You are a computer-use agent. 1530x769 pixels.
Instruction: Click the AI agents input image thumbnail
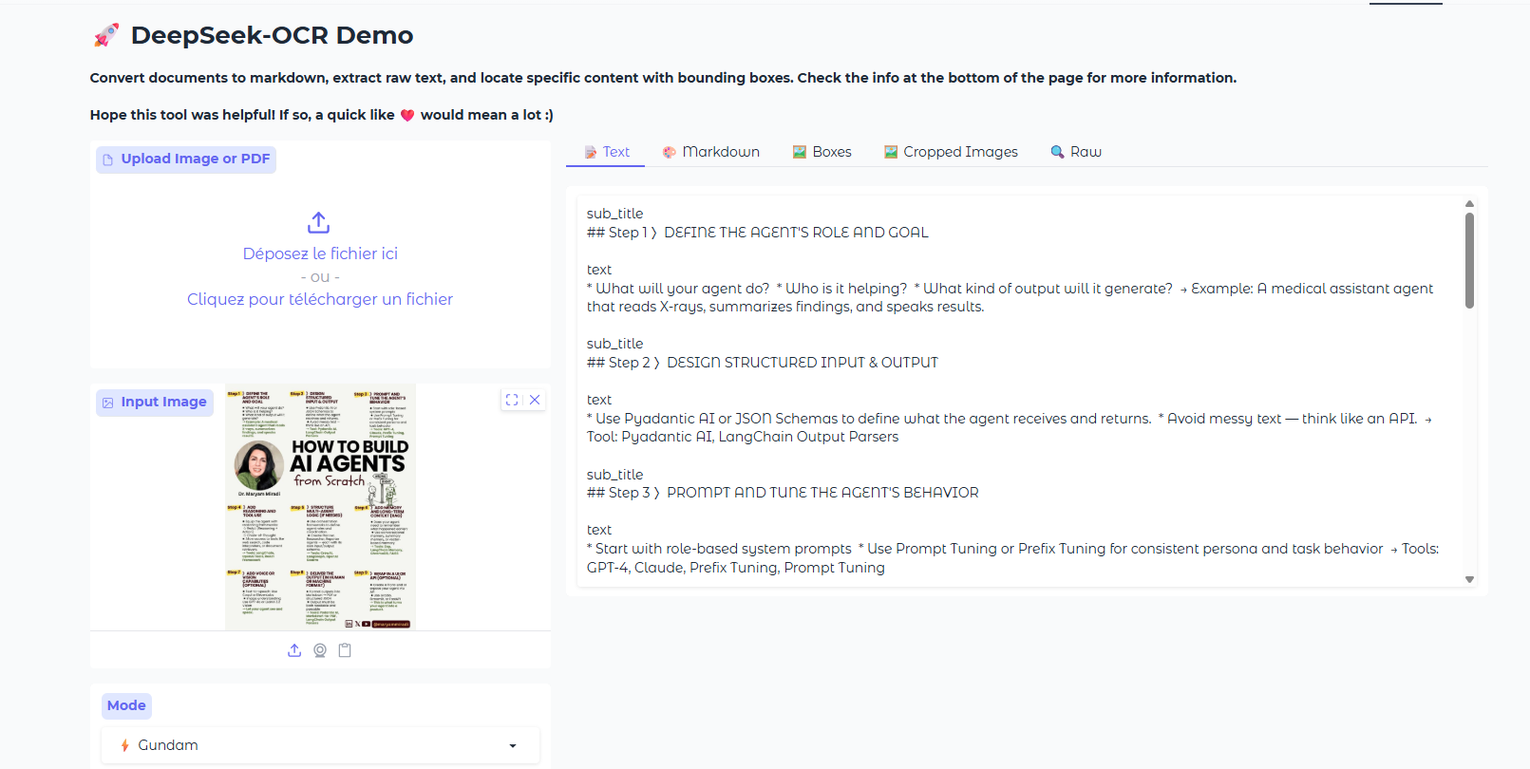click(320, 507)
